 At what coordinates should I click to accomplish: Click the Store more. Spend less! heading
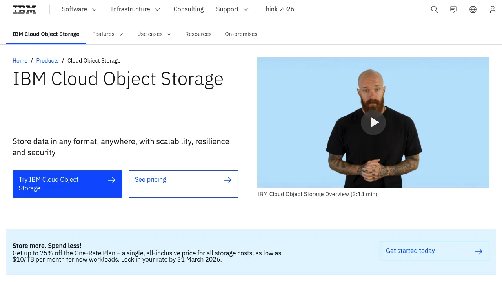click(x=47, y=246)
